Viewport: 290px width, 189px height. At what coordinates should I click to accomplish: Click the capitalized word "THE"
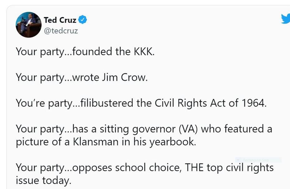195,168
